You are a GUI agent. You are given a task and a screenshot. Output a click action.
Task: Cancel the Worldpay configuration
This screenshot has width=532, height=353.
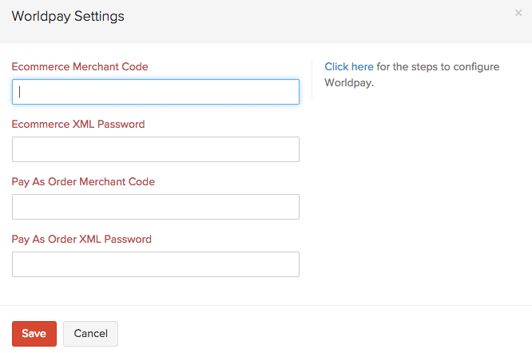point(90,333)
